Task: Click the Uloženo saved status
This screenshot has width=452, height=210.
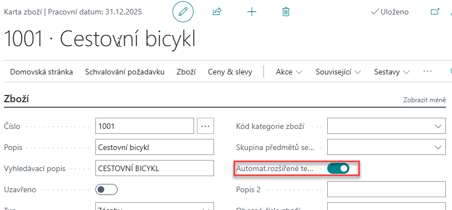Action: [x=390, y=12]
